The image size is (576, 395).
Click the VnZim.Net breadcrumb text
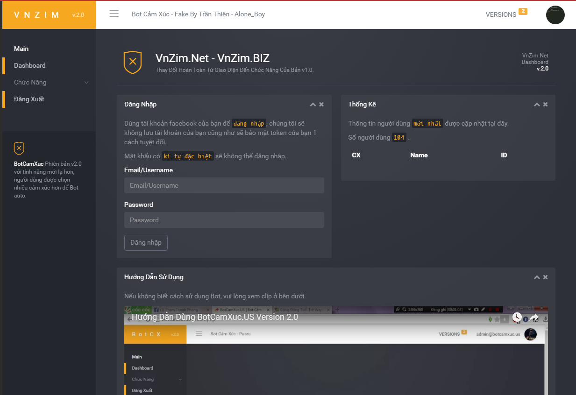[x=535, y=56]
